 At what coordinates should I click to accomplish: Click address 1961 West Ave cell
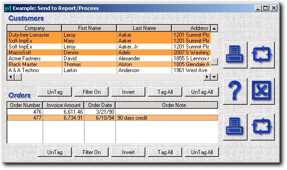(x=191, y=70)
